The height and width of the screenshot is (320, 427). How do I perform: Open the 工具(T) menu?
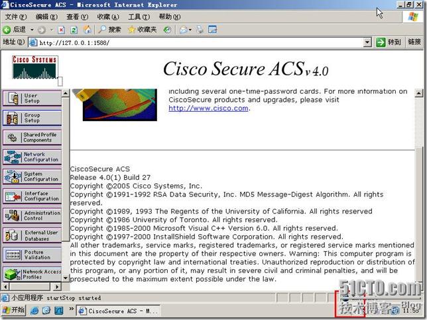click(x=139, y=17)
